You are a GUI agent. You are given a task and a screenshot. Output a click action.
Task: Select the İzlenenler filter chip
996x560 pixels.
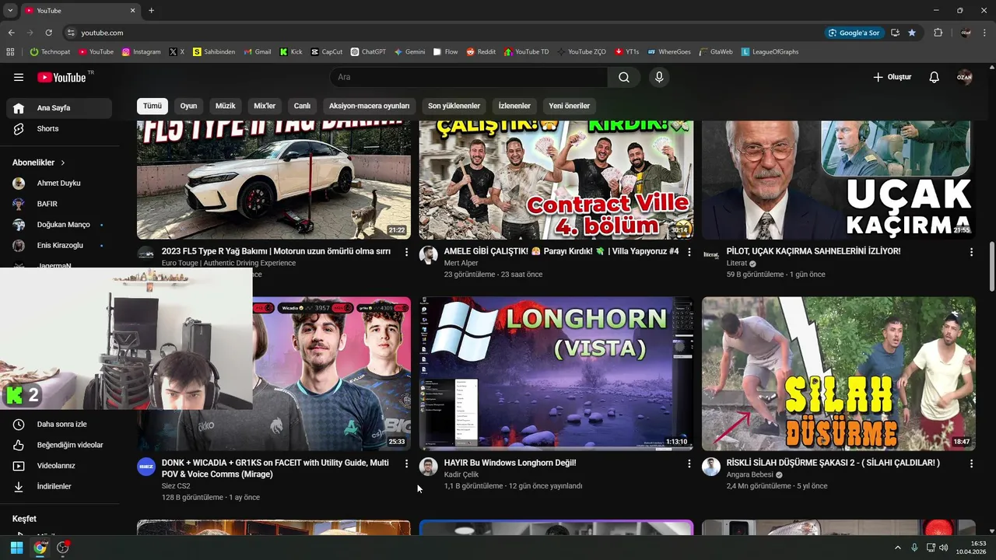coord(514,106)
